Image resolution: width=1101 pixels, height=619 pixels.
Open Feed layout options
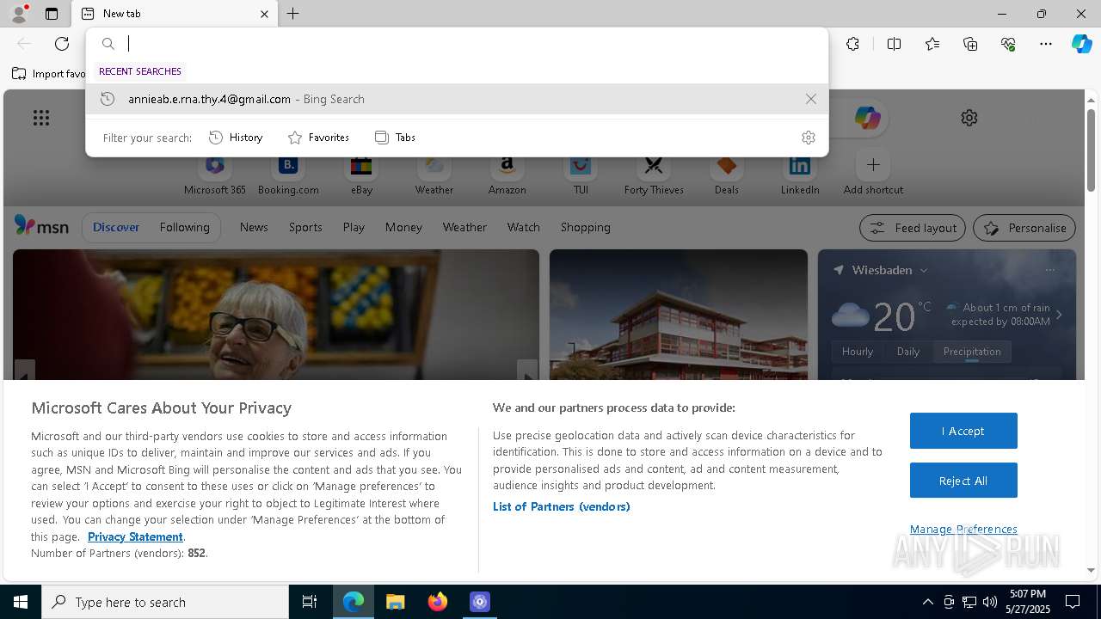pyautogui.click(x=912, y=228)
